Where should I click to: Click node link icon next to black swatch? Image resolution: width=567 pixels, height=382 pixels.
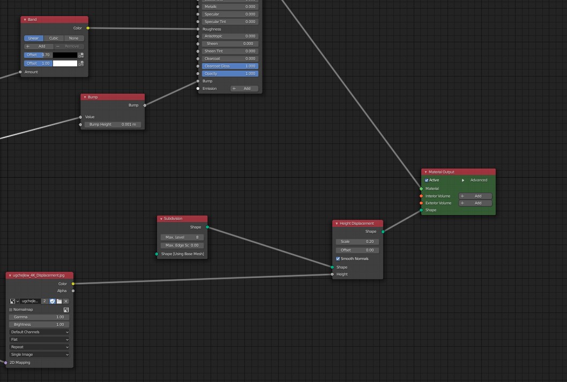(x=81, y=55)
